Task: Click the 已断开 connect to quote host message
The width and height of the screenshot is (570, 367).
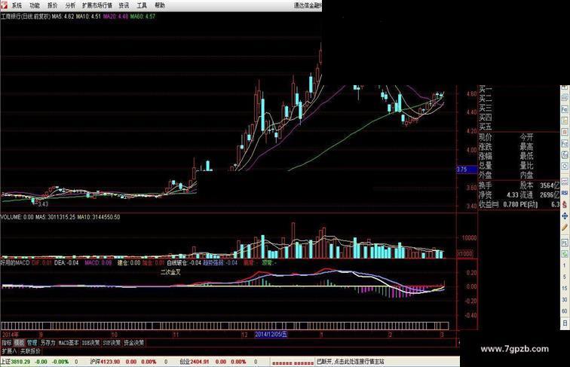Action: (x=351, y=362)
